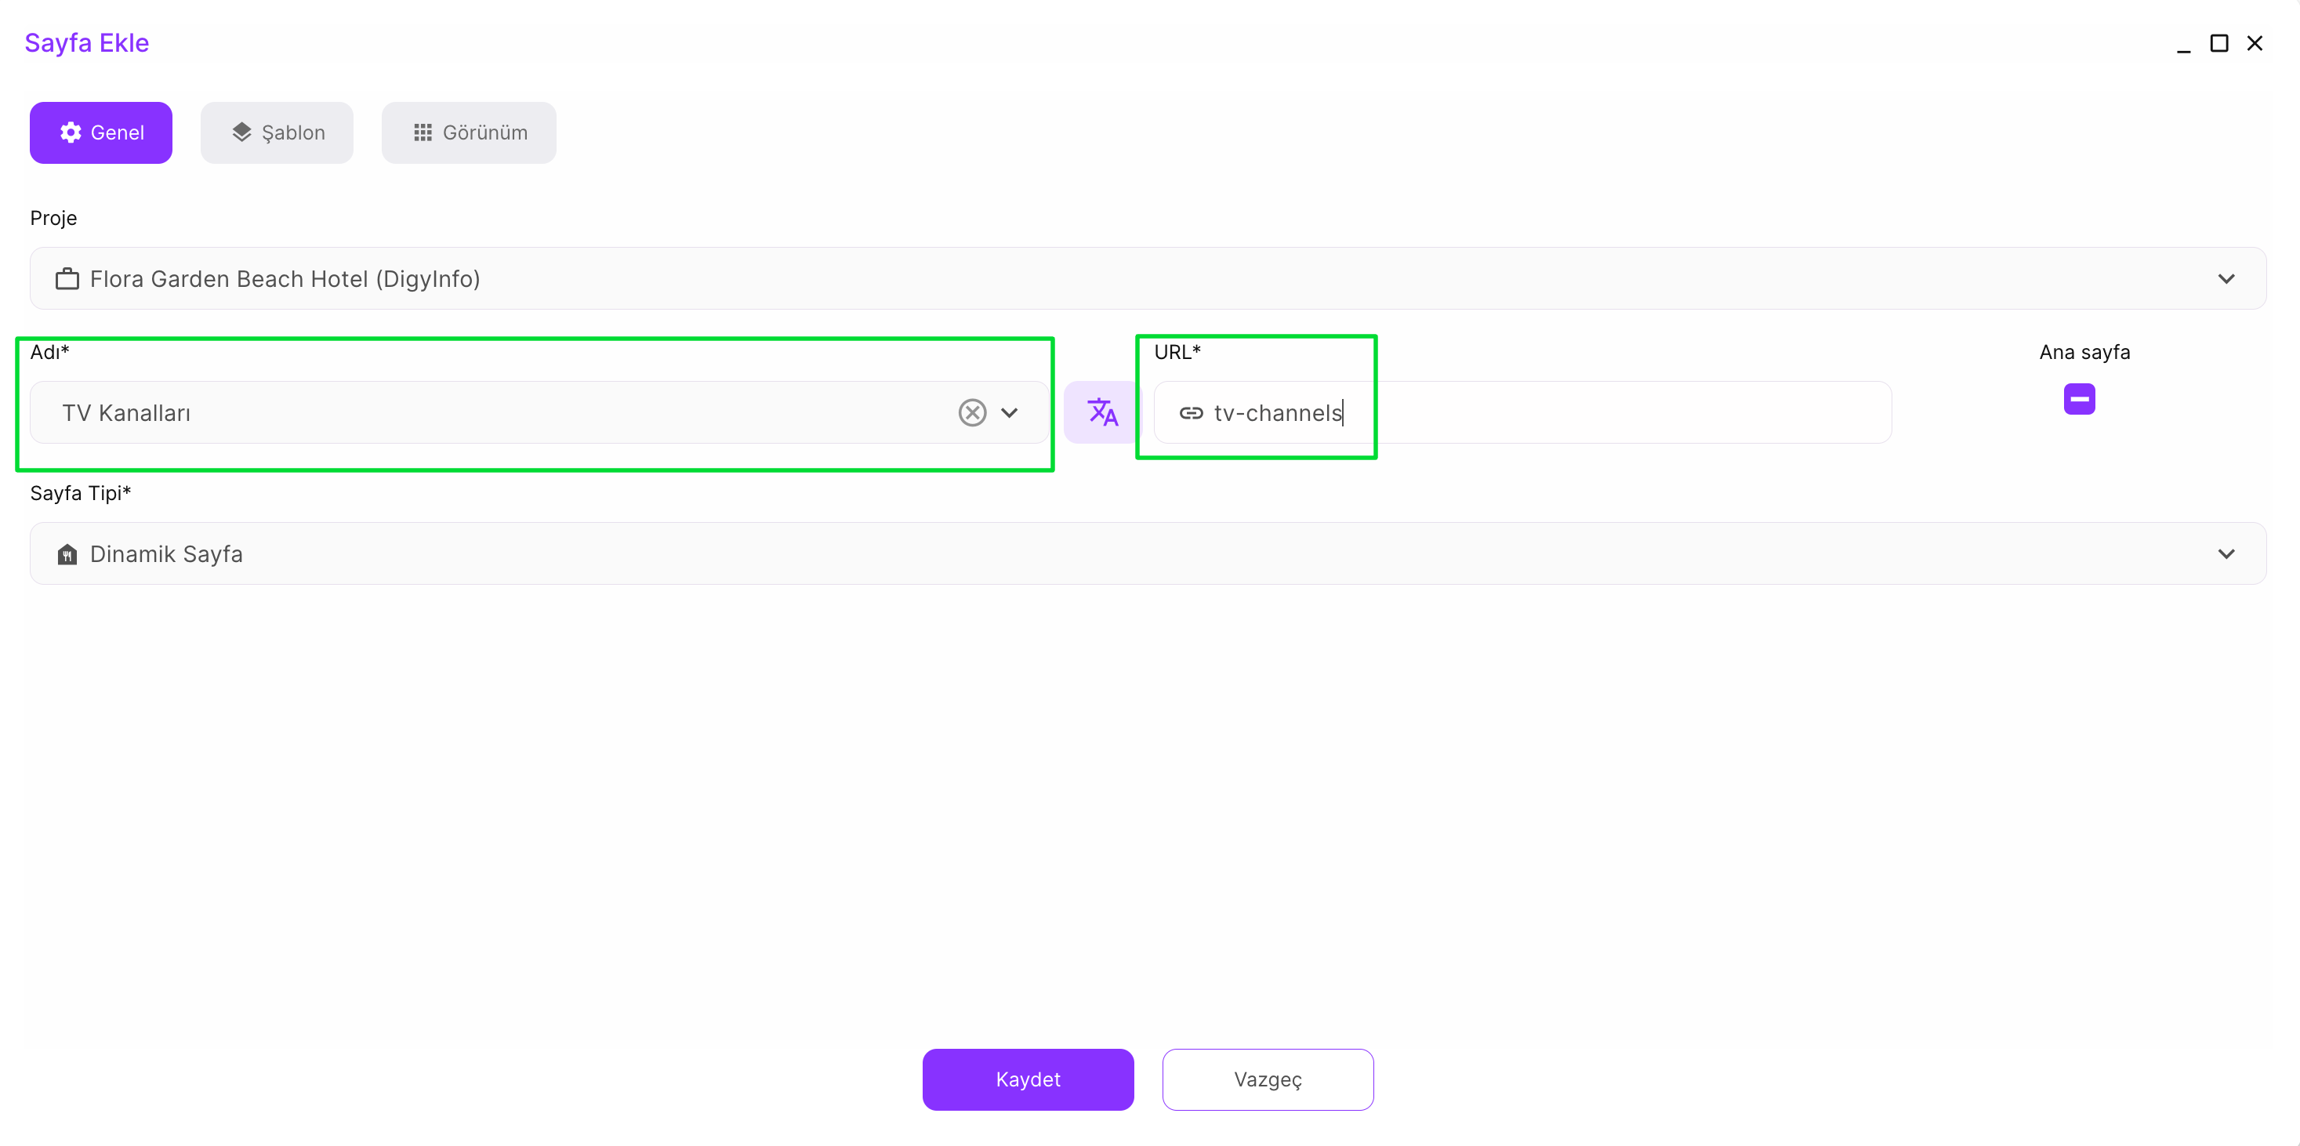Maximize the Sayfa Ekle dialog
The width and height of the screenshot is (2300, 1146).
2218,43
